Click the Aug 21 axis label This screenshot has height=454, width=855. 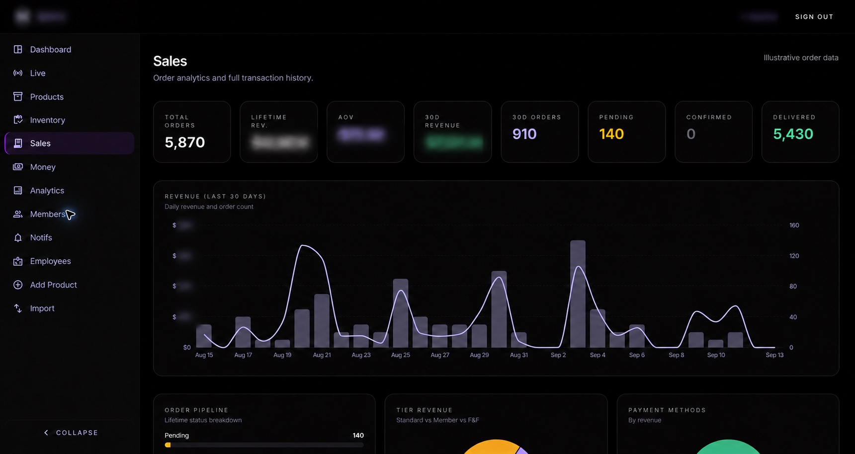coord(322,355)
